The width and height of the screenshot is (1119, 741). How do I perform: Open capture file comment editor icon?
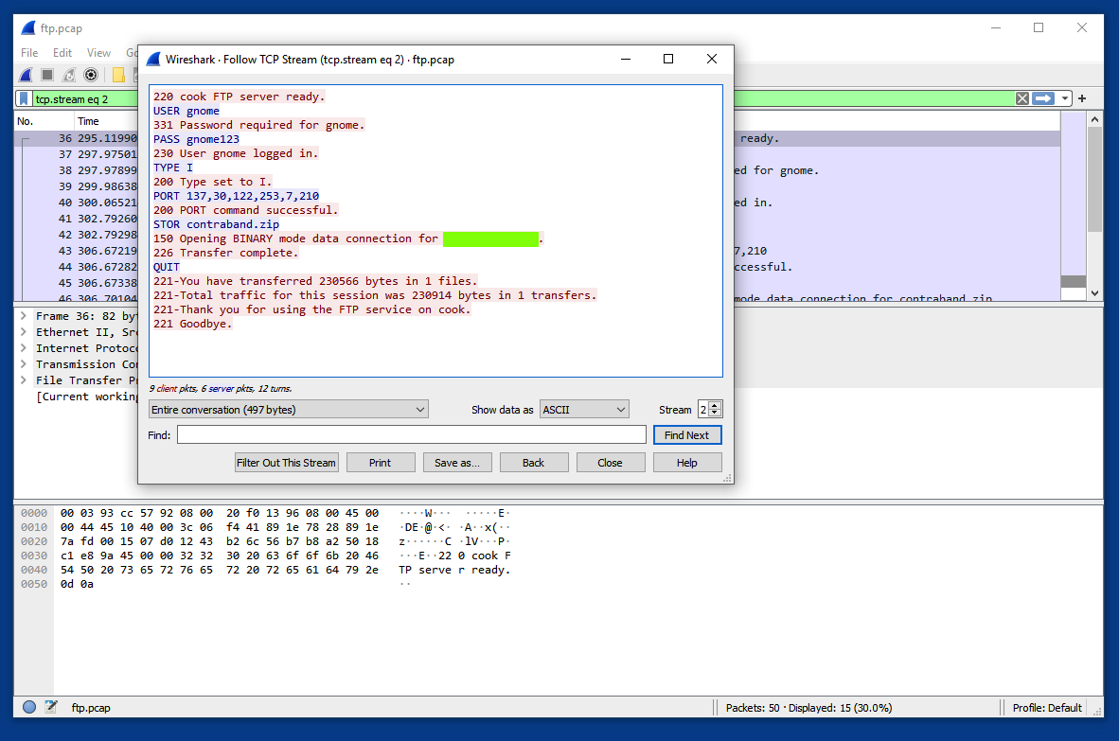(x=51, y=707)
